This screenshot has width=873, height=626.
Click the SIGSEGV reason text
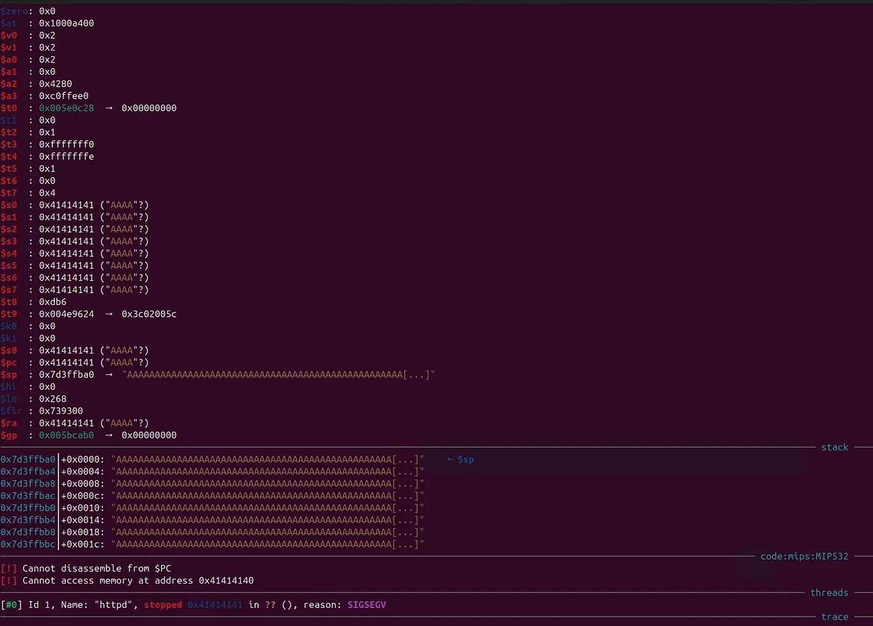coord(367,605)
